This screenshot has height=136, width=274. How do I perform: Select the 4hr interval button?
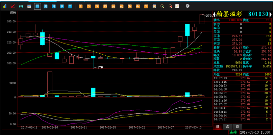point(138,6)
